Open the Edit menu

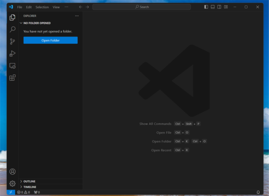(29, 7)
